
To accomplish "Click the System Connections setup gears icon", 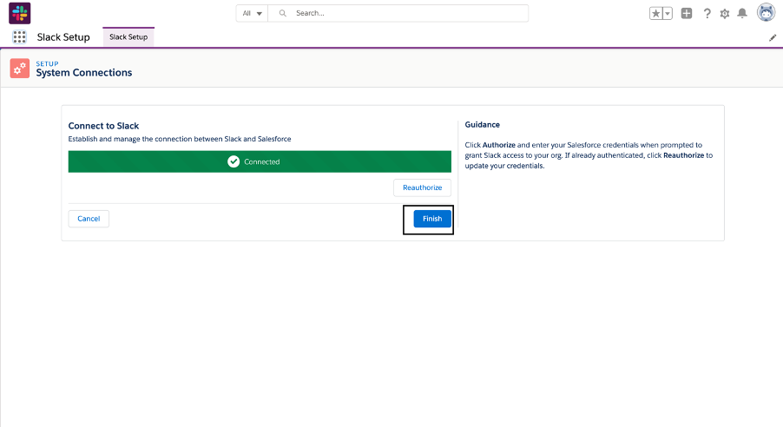I will tap(20, 69).
